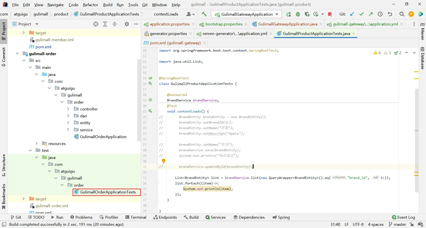Expand all nodes in Project panel
This screenshot has width=426, height=228.
click(x=105, y=24)
